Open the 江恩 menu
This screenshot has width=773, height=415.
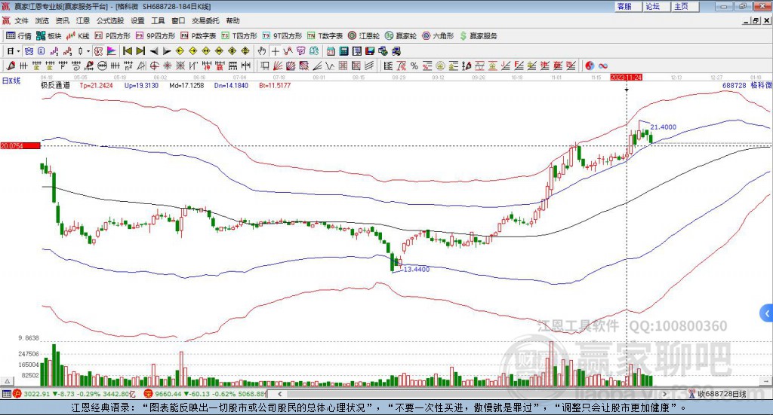(x=83, y=20)
